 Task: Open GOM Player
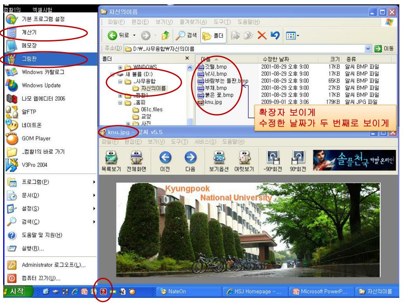pos(50,138)
